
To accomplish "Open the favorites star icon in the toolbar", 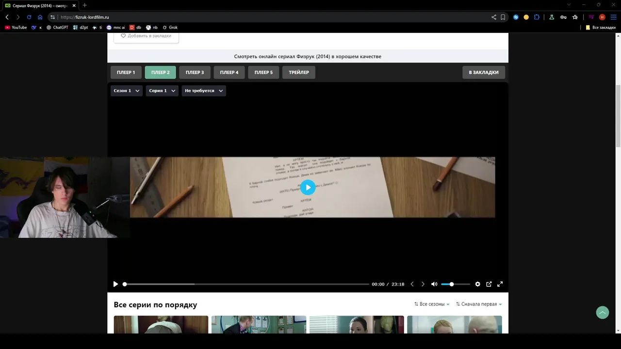I will point(575,17).
